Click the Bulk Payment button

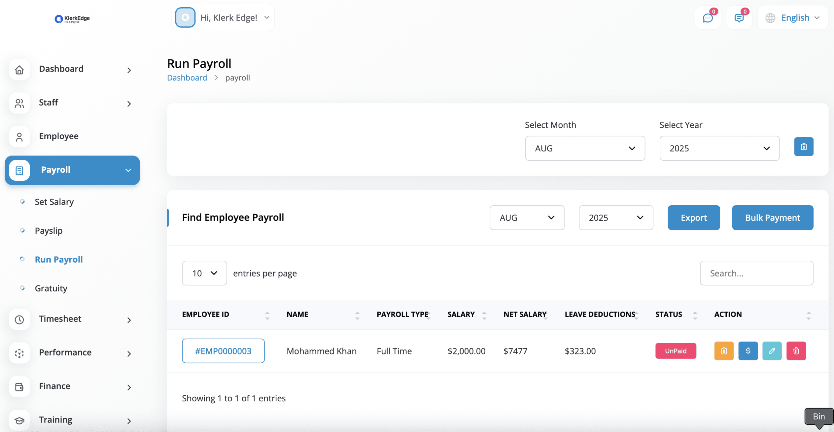tap(772, 218)
